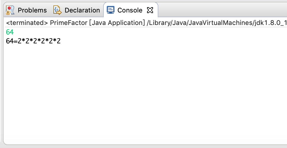Close the Console view with the X
Screen dimensions: 287x148
[x=150, y=10]
